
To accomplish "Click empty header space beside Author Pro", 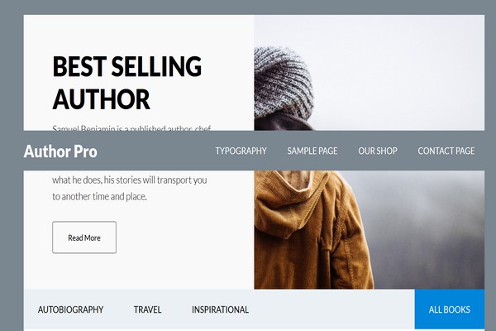I will [x=155, y=151].
